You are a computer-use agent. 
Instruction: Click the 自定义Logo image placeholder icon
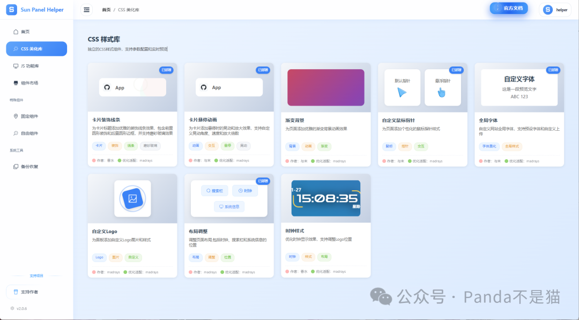click(x=132, y=198)
